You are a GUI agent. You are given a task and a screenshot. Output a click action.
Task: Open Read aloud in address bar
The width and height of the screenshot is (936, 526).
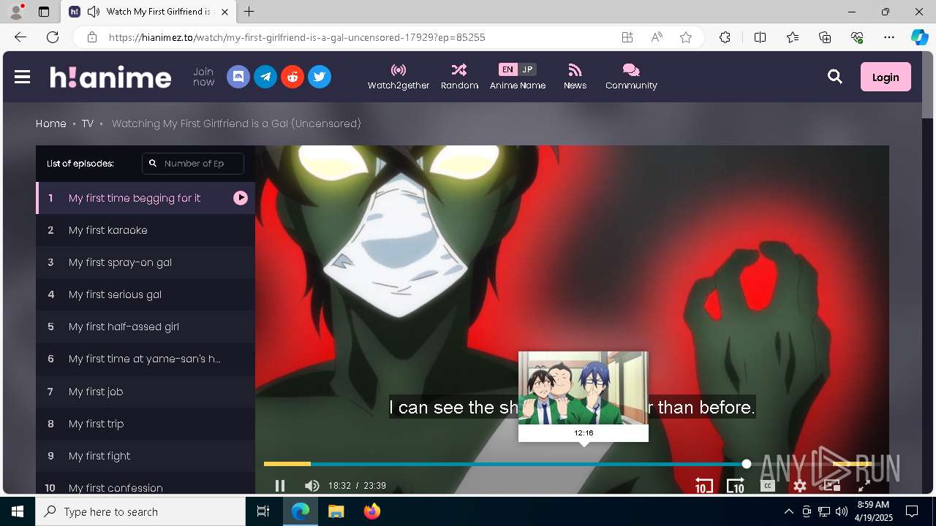657,37
